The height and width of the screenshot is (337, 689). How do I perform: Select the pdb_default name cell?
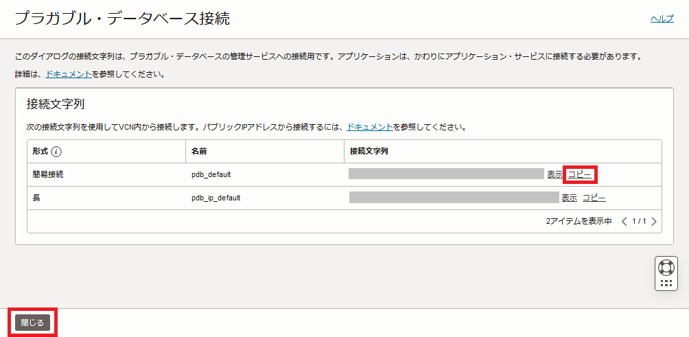[x=215, y=174]
